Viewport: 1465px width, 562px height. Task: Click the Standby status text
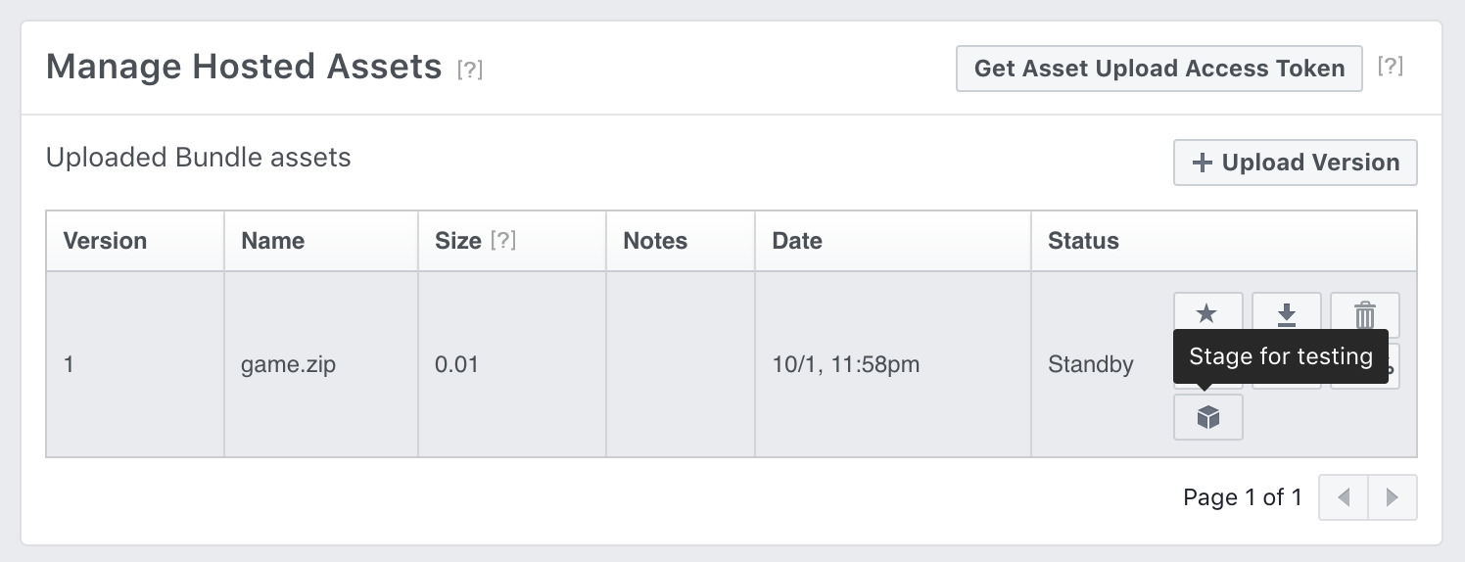(x=1091, y=365)
